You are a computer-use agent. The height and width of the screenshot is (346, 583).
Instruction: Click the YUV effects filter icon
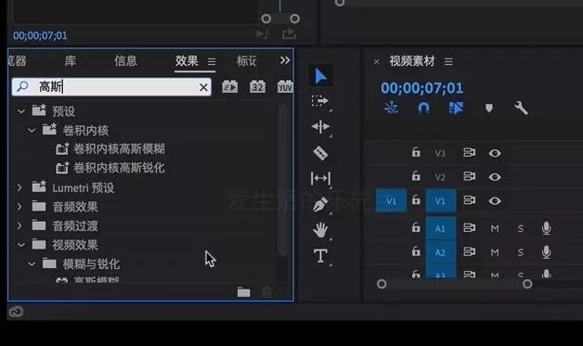pos(285,87)
